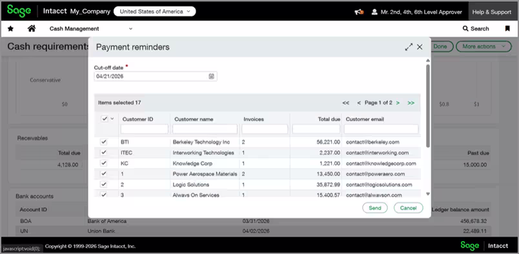Go to the next page arrow
Viewport: 519px width, 254px height.
click(x=398, y=103)
